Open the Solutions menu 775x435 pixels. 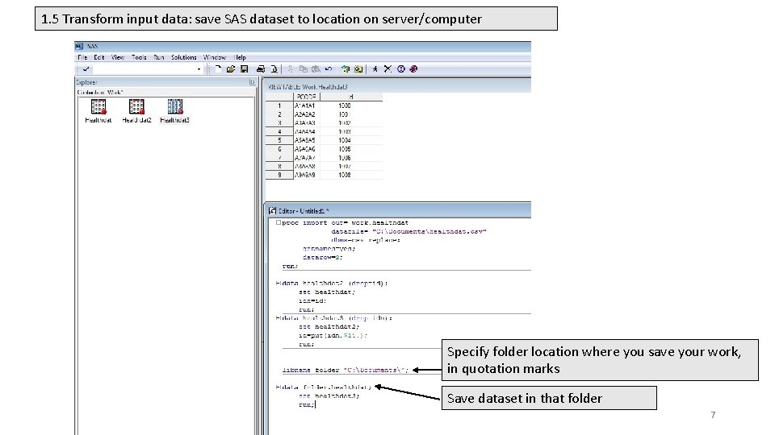pos(184,57)
